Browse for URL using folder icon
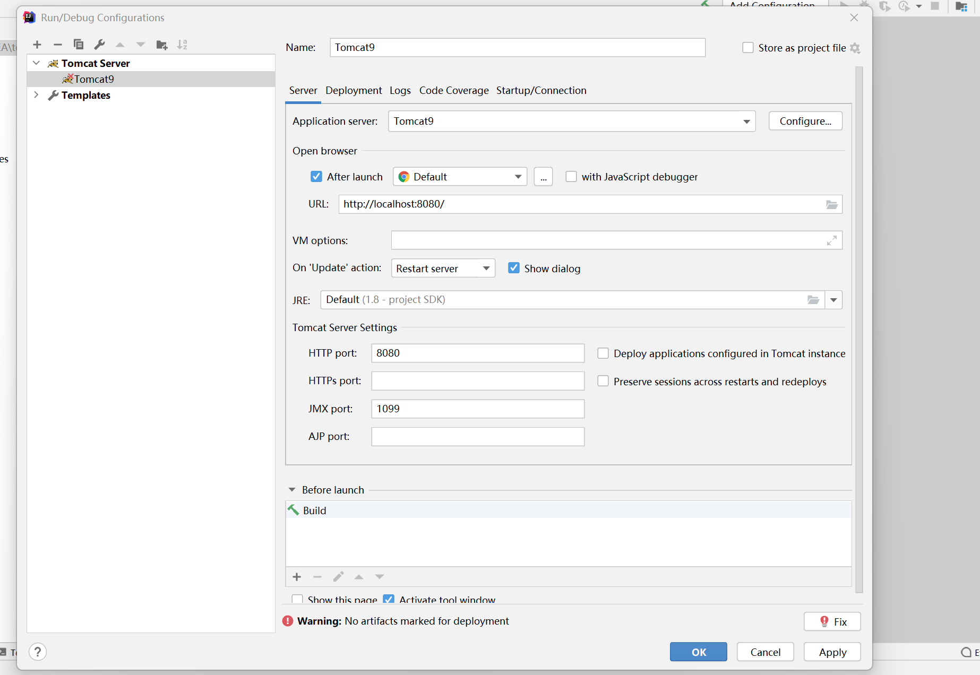980x675 pixels. (831, 204)
